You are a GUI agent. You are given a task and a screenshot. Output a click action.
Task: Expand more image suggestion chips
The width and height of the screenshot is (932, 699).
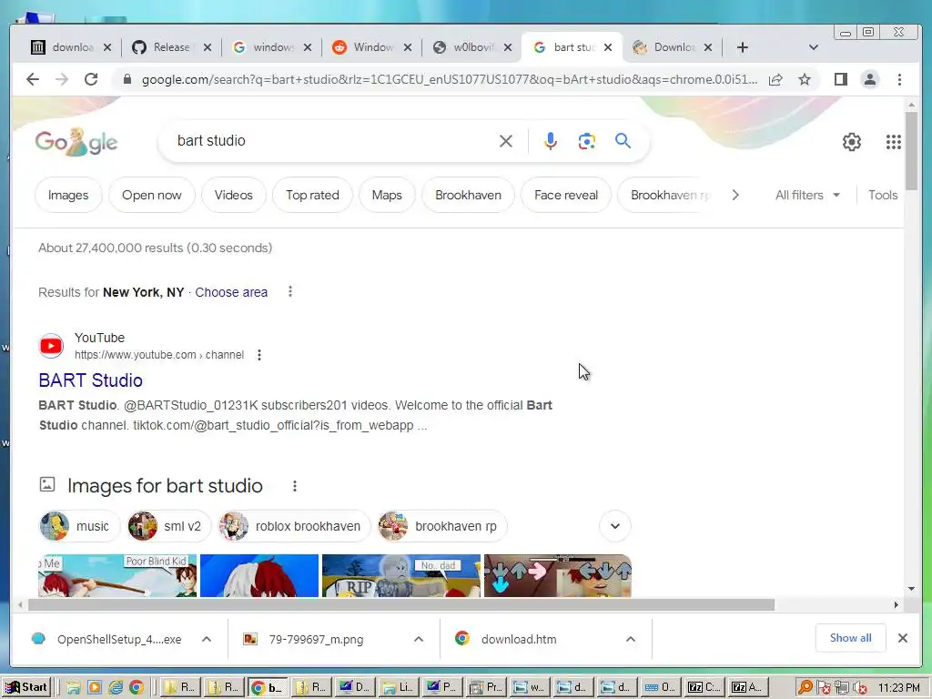click(615, 526)
